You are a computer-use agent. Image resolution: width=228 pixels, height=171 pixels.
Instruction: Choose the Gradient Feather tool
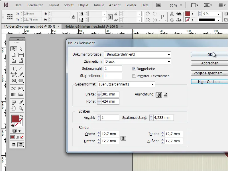coord(21,95)
